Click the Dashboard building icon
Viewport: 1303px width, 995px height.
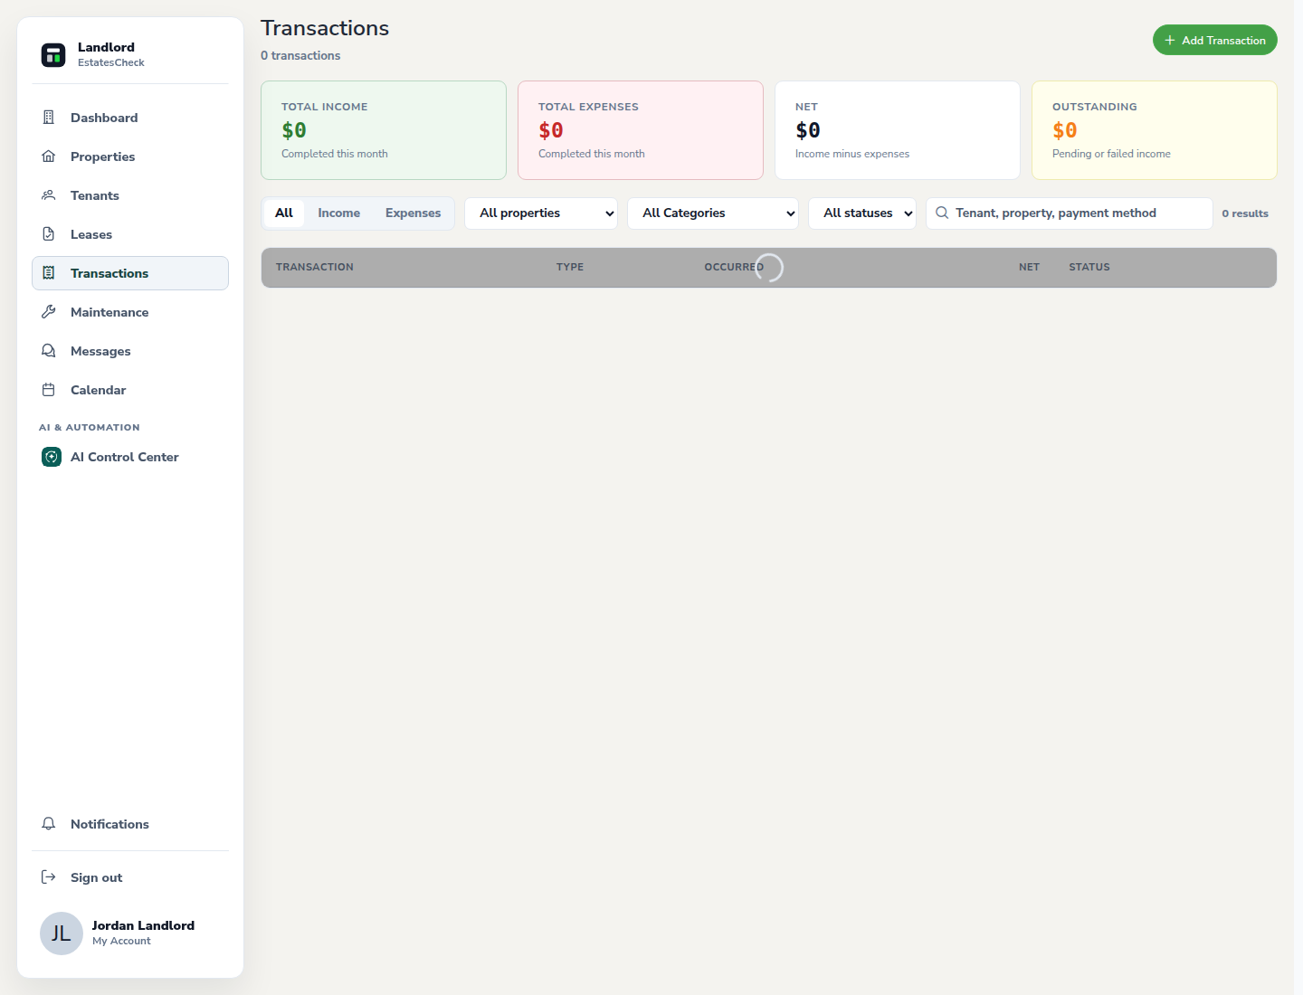(49, 118)
